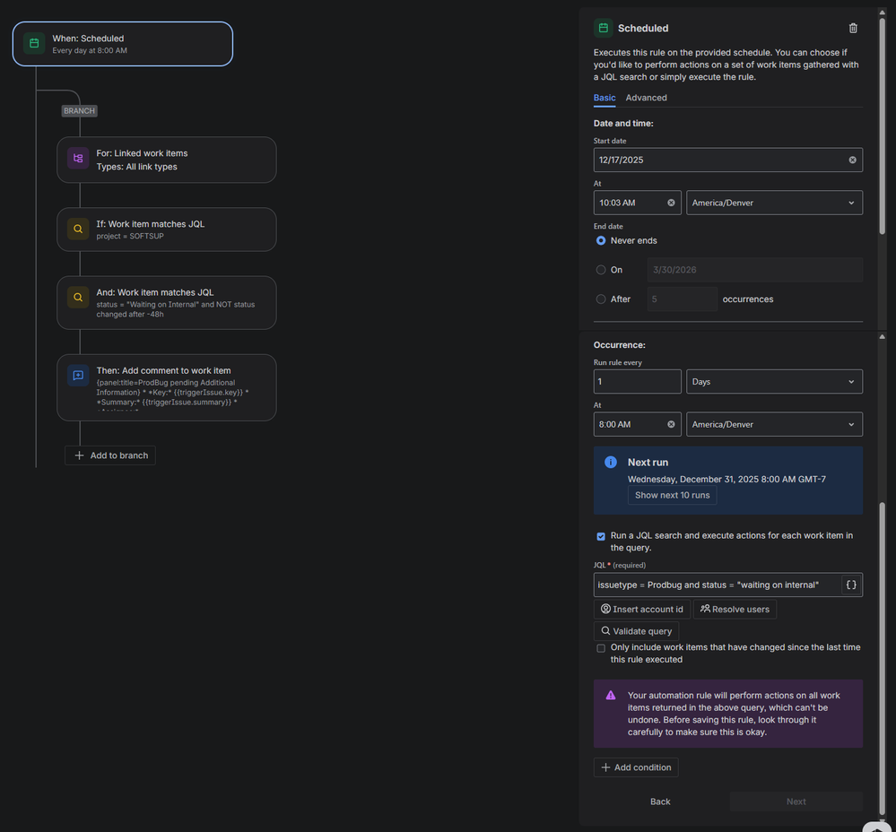Image resolution: width=896 pixels, height=832 pixels.
Task: Select the Never ends radio button
Action: pos(601,240)
